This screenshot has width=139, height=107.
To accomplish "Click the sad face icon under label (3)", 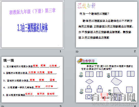I will tap(81, 93).
